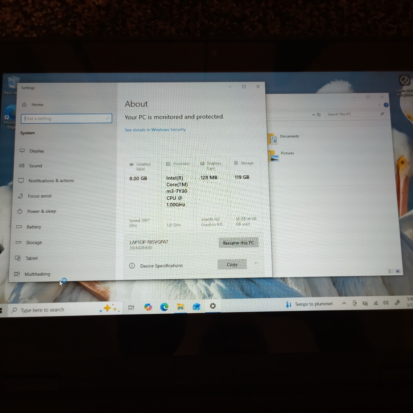Expand the File Explorer ribbon chevron
This screenshot has height=413, width=413.
tap(379, 105)
